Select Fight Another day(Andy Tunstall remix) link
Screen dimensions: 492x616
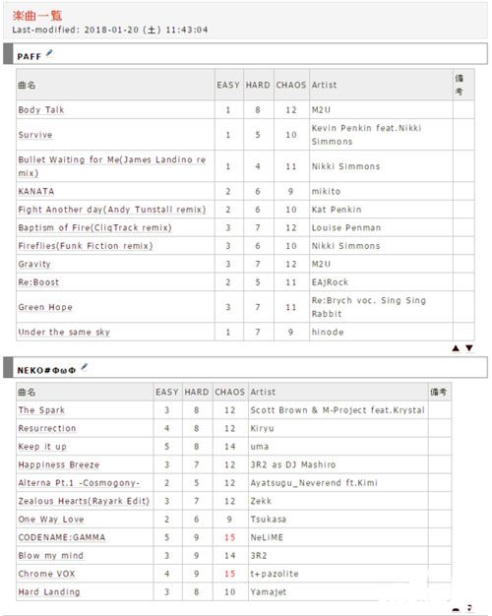point(112,210)
